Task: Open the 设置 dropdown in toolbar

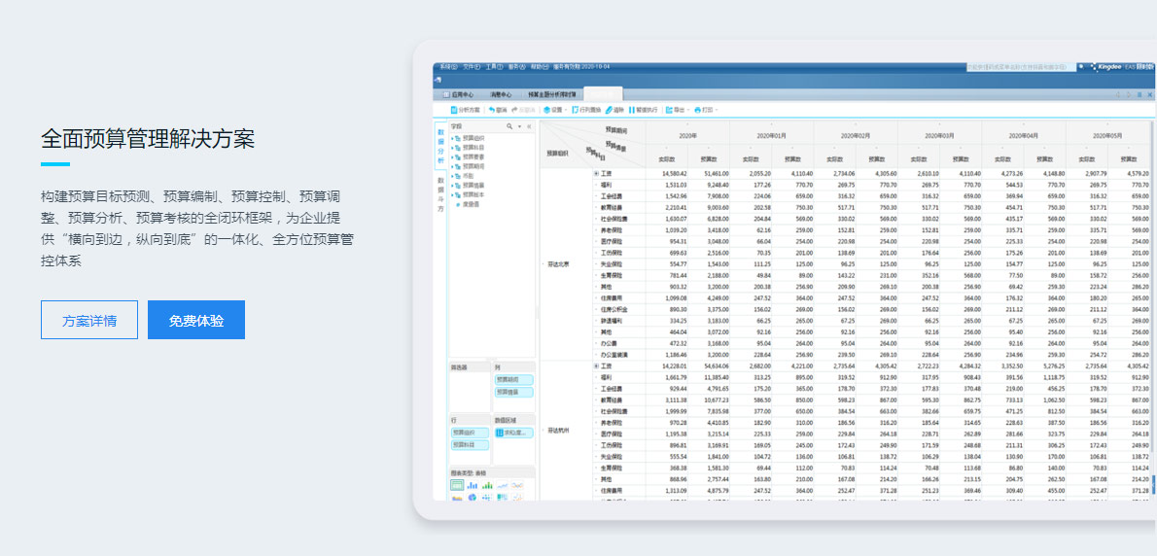Action: [x=555, y=110]
